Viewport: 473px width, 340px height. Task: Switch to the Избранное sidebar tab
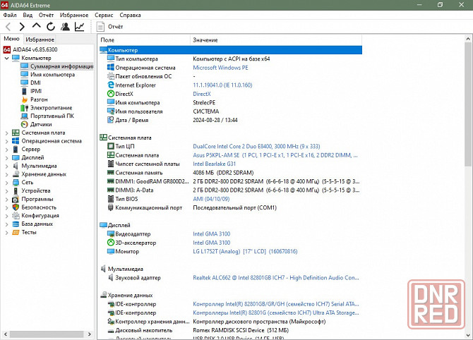pos(40,40)
